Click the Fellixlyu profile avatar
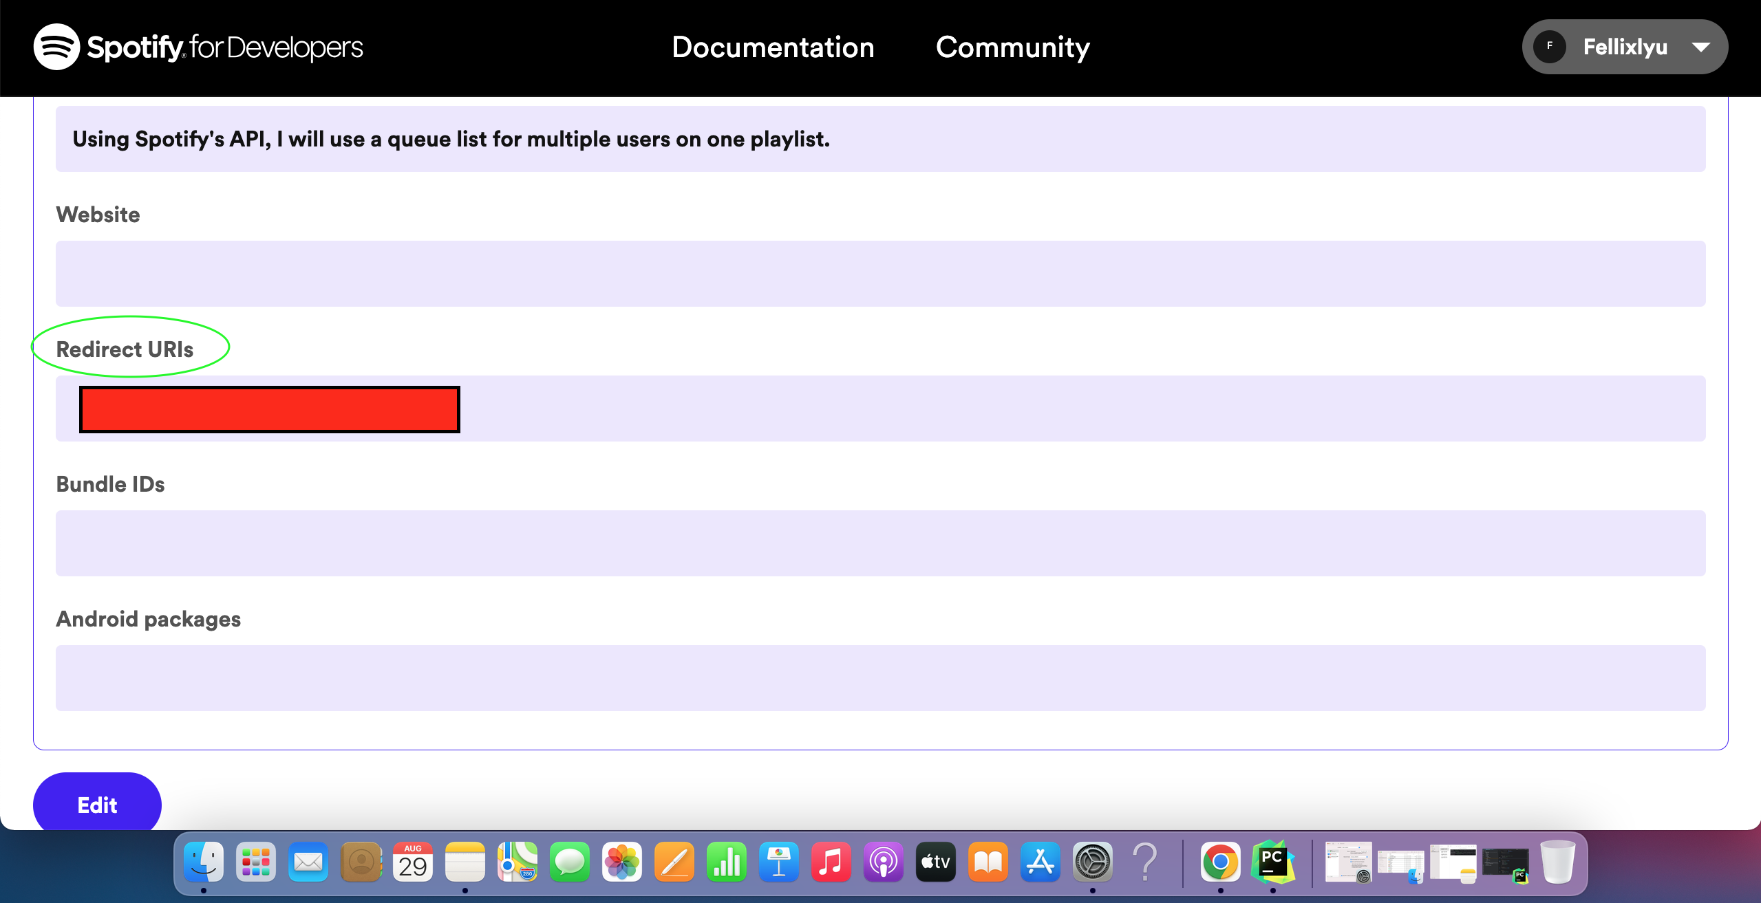Image resolution: width=1761 pixels, height=903 pixels. pos(1550,47)
